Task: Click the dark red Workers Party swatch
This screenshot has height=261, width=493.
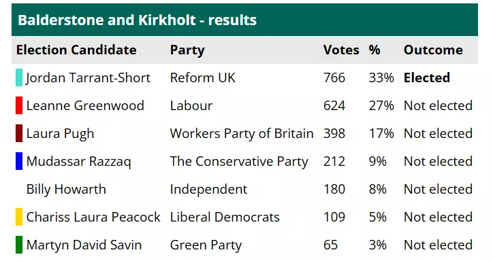Action: click(x=19, y=133)
